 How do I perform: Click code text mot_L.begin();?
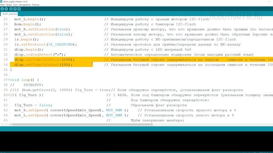tap(30, 19)
